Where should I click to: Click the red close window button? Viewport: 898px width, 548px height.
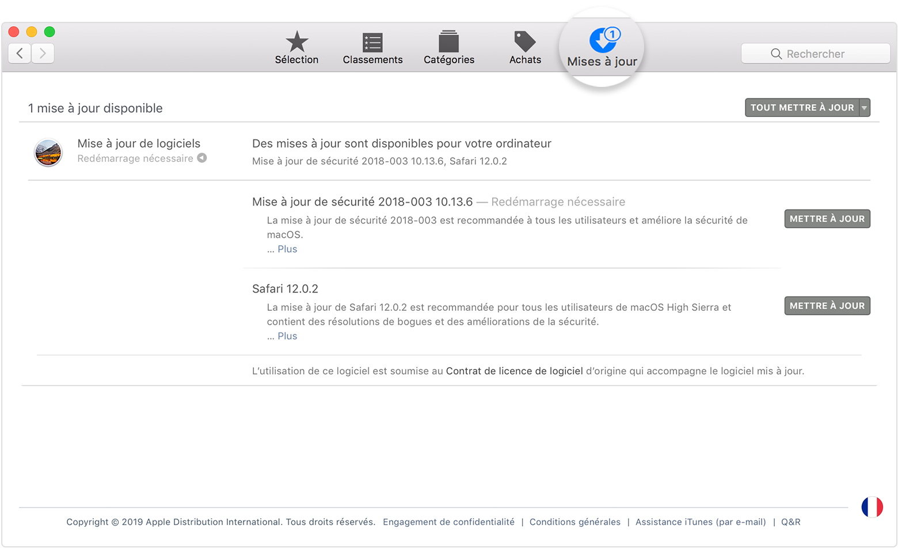point(14,32)
